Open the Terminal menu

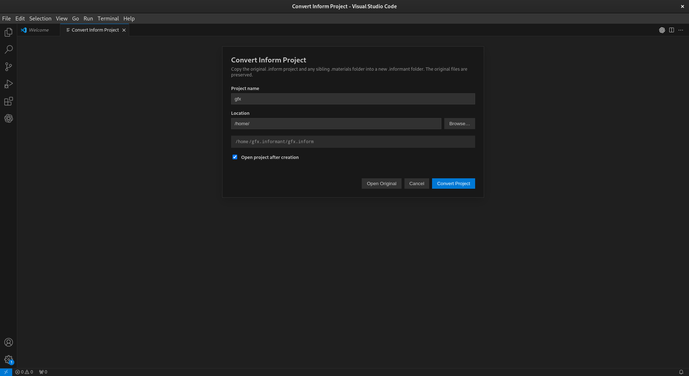(x=108, y=19)
